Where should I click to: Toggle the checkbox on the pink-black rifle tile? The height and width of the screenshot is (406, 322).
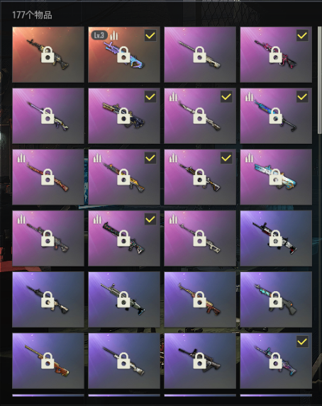pos(302,35)
